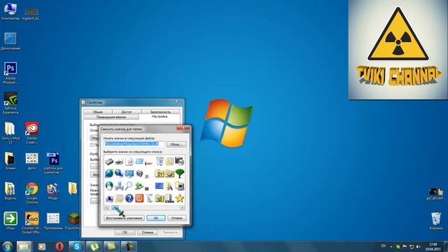Select the orange power button icon
Viewport: 448px width, 252px height.
(139, 198)
